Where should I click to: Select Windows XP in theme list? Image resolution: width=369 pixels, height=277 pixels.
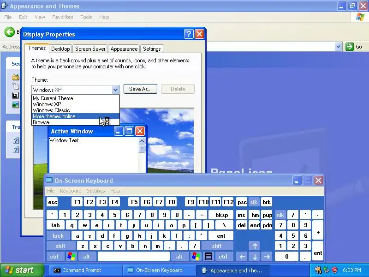click(x=76, y=104)
